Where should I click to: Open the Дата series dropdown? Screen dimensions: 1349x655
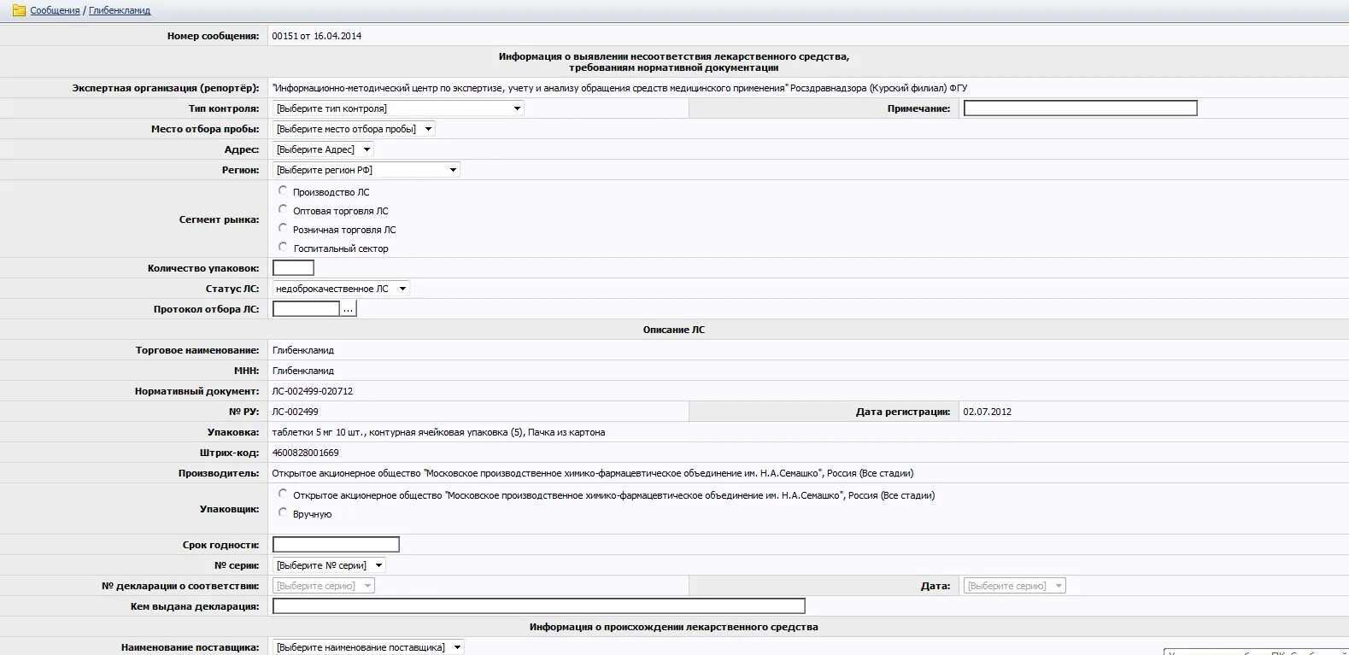pyautogui.click(x=1014, y=586)
